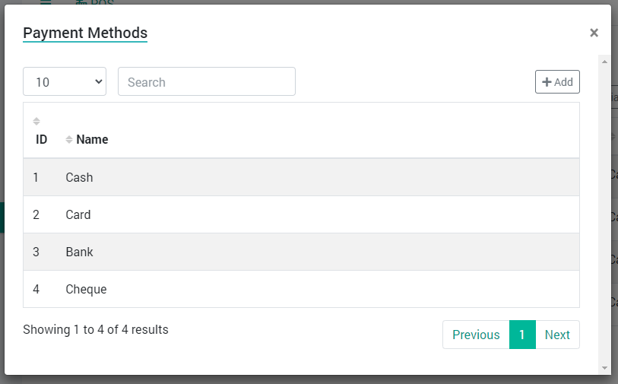Screen dimensions: 618x384
Task: Click the scrollbar down arrow
Action: tap(604, 368)
